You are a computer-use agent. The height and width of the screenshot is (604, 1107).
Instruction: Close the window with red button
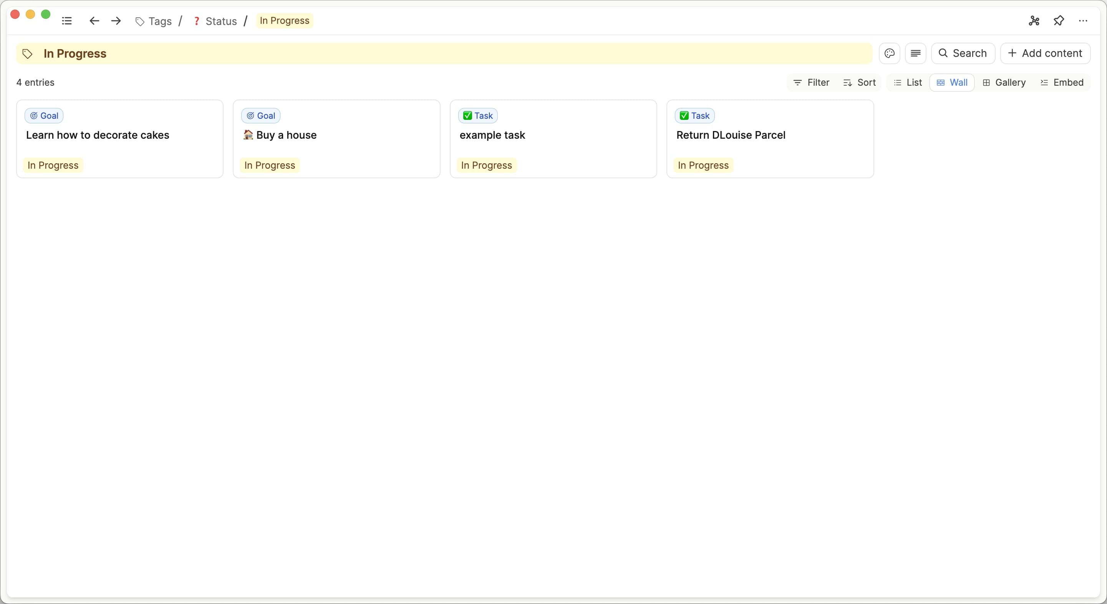pos(15,14)
